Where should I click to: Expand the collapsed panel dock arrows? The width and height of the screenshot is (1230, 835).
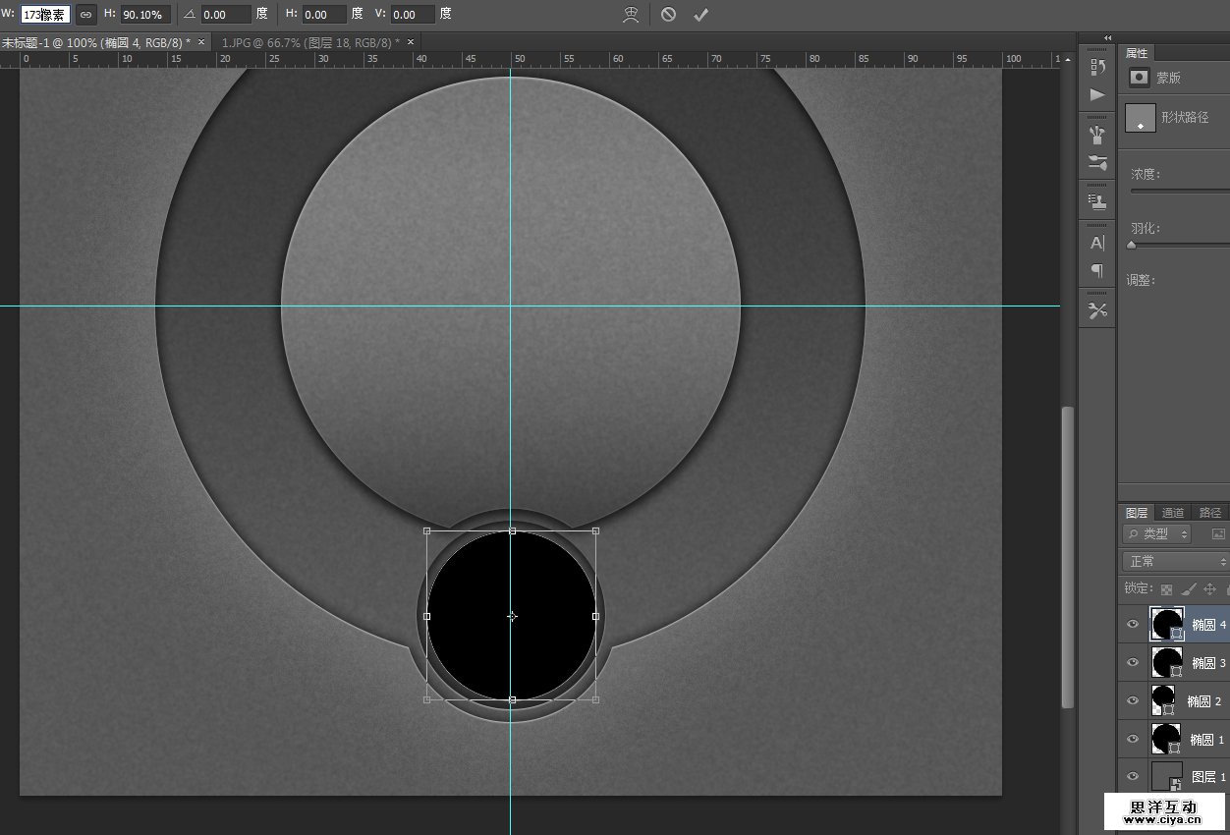pyautogui.click(x=1108, y=38)
